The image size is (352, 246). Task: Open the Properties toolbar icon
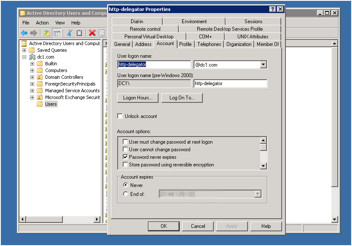[x=101, y=33]
